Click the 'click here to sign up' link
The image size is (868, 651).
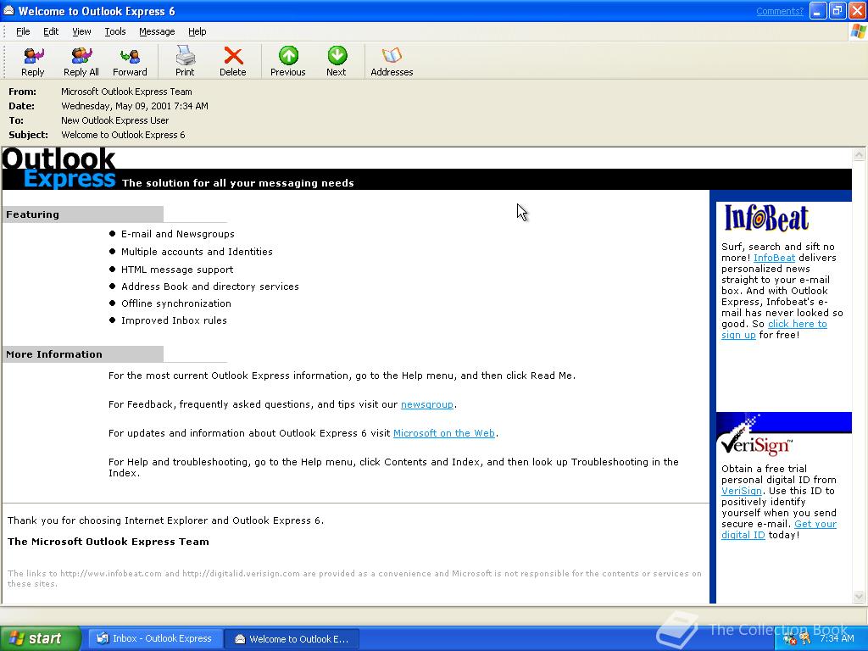[x=797, y=325]
